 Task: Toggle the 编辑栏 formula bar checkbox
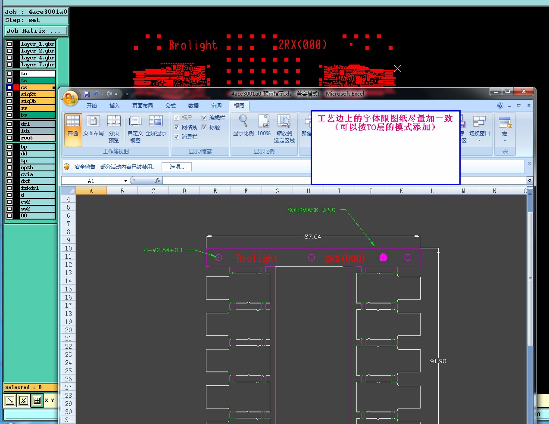pyautogui.click(x=204, y=118)
